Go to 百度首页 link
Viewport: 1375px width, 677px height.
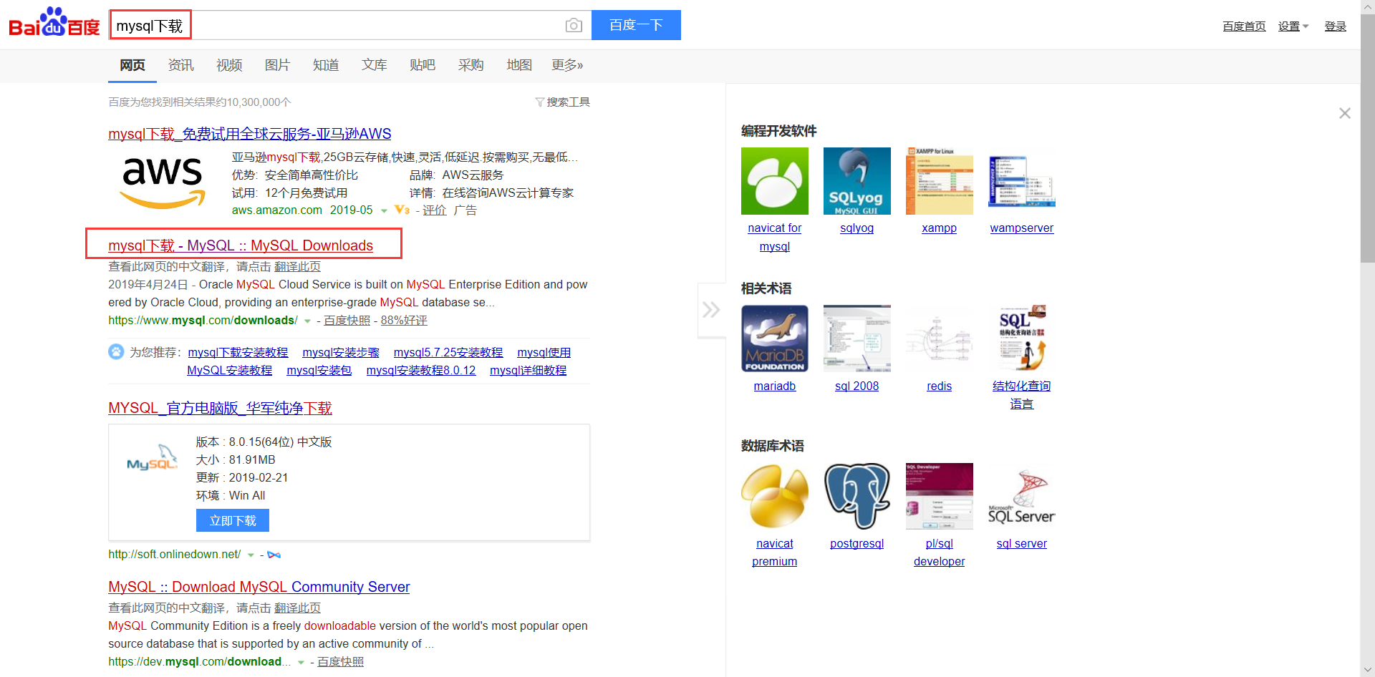point(1244,26)
